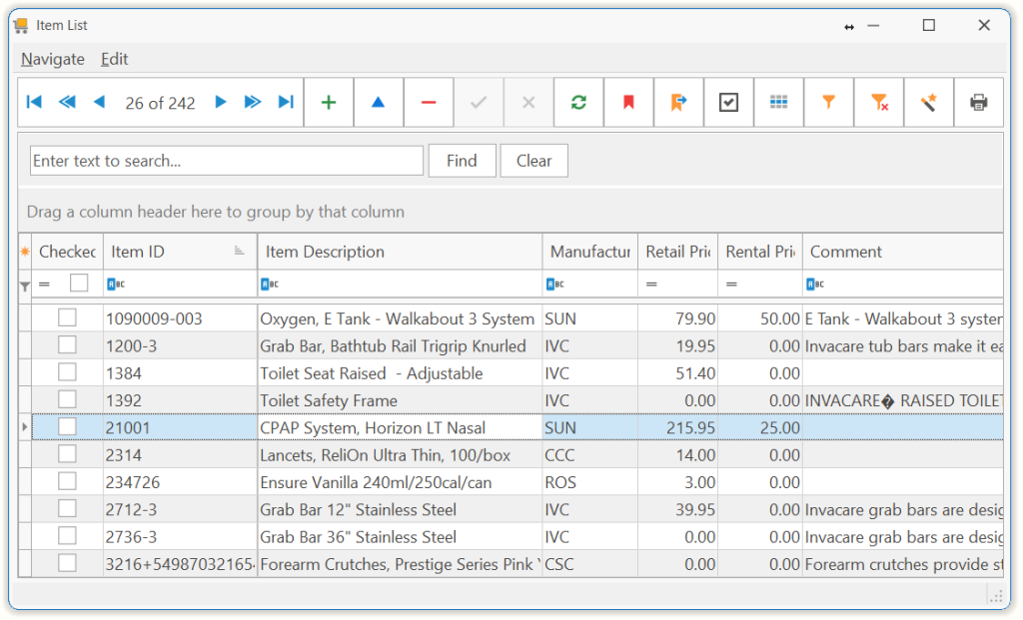Go to first record in navigator
The width and height of the screenshot is (1023, 620).
(x=34, y=103)
